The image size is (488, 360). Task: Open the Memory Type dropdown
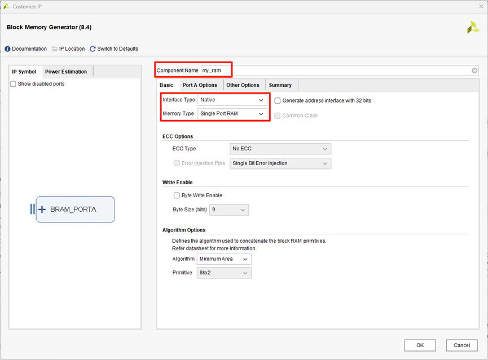(x=232, y=114)
